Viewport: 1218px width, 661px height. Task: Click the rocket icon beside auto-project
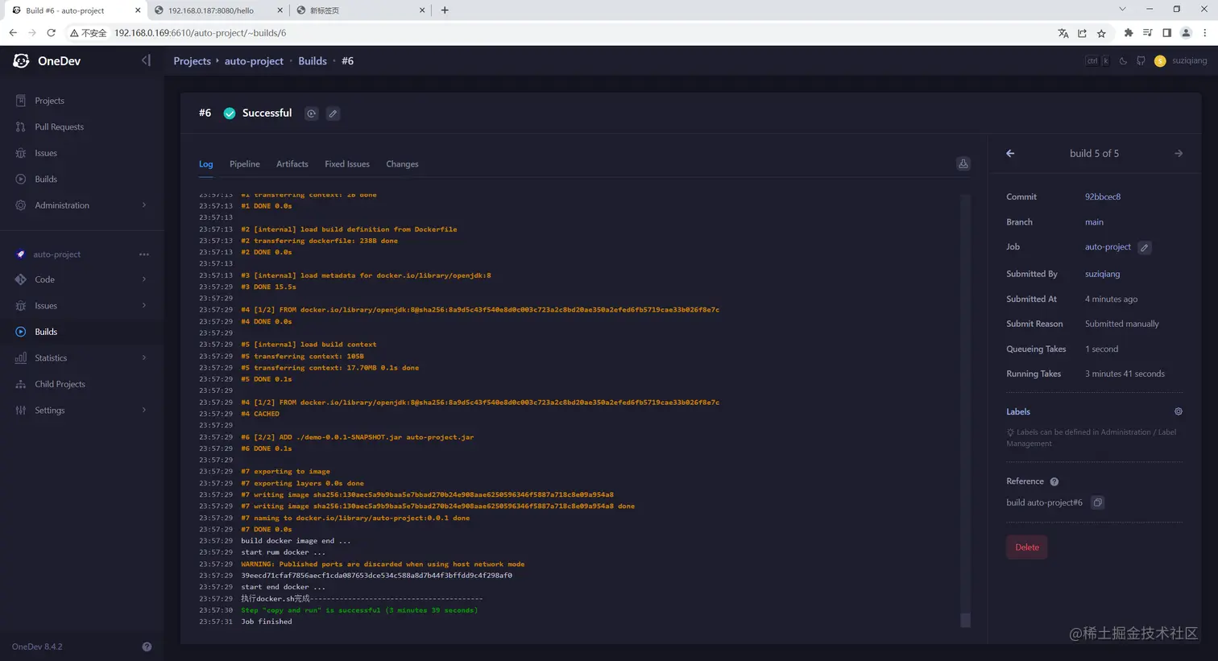pyautogui.click(x=21, y=254)
